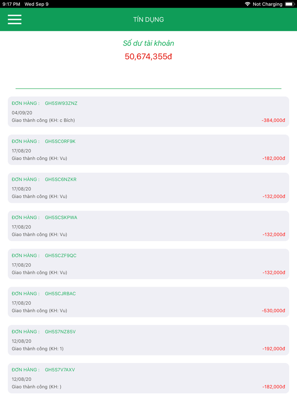This screenshot has width=297, height=396.
Task: Tap the Số dư tài khoản label
Action: [x=148, y=43]
